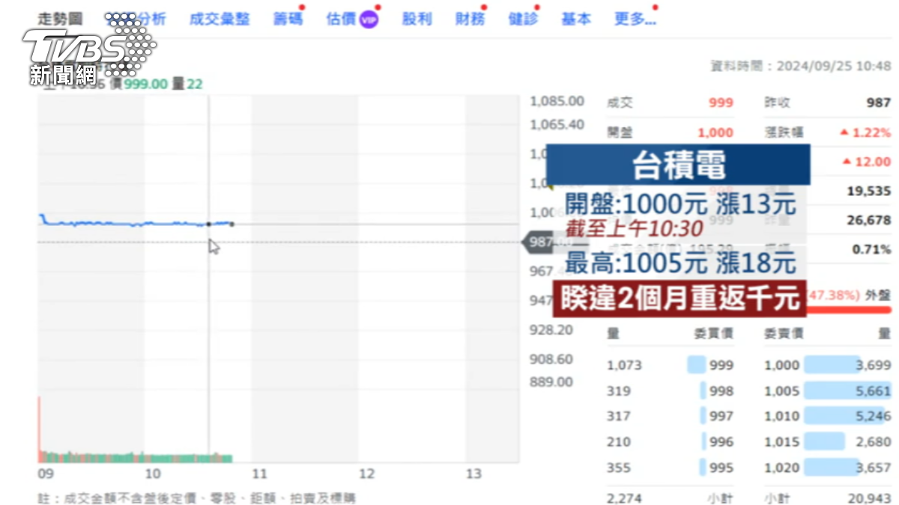This screenshot has height=505, width=899.
Task: Click the 1,085.00 axis label
Action: click(x=557, y=101)
